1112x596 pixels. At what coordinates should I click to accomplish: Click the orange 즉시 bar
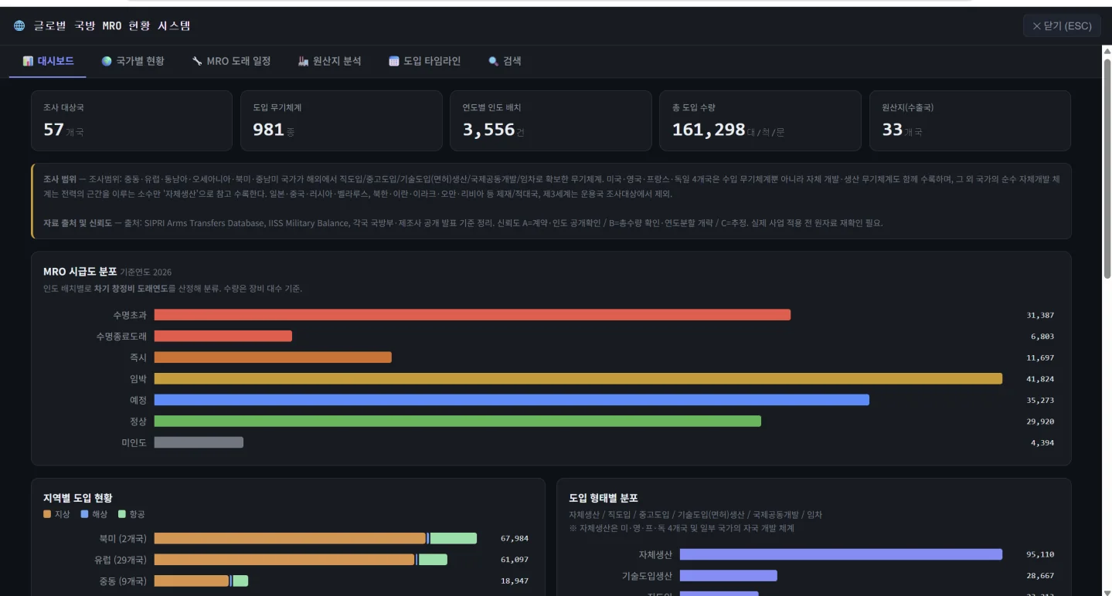coord(273,357)
